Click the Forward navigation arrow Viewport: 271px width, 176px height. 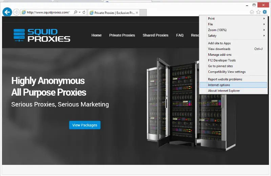(16, 12)
